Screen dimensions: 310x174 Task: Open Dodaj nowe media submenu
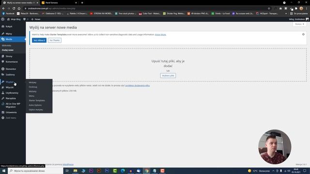8,50
